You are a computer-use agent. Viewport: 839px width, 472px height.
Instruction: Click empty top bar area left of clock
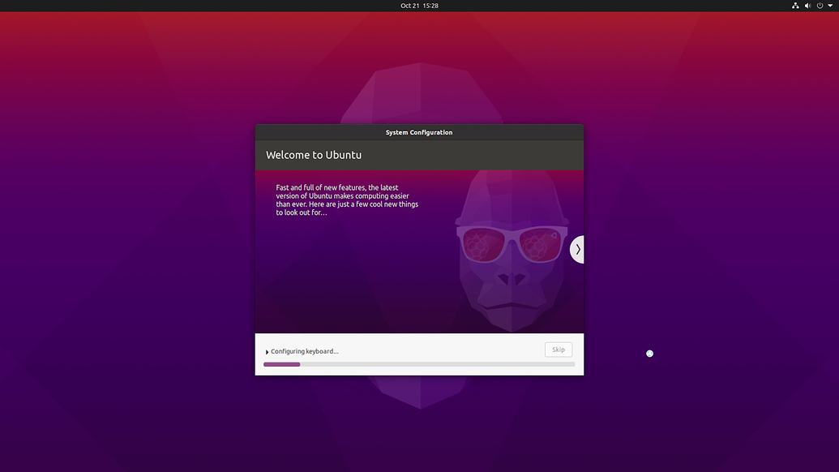203,6
